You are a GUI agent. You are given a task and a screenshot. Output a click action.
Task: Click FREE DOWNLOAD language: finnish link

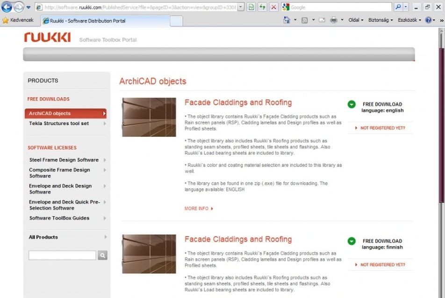(x=382, y=244)
